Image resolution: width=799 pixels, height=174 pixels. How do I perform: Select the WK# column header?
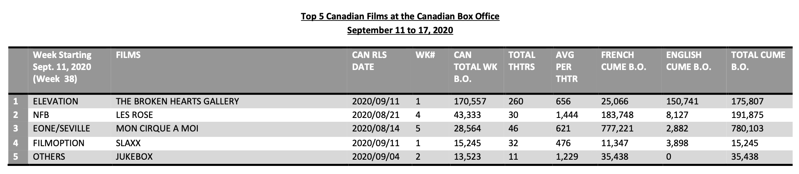425,55
